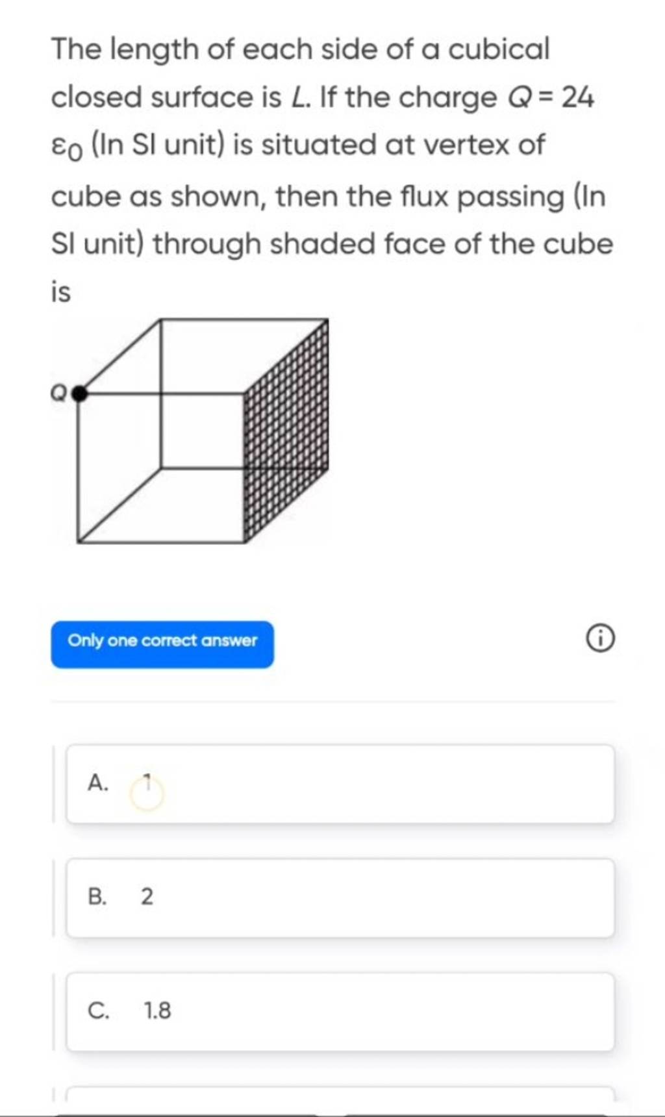
Task: Click the Q charge dot on the cube
Action: (79, 393)
